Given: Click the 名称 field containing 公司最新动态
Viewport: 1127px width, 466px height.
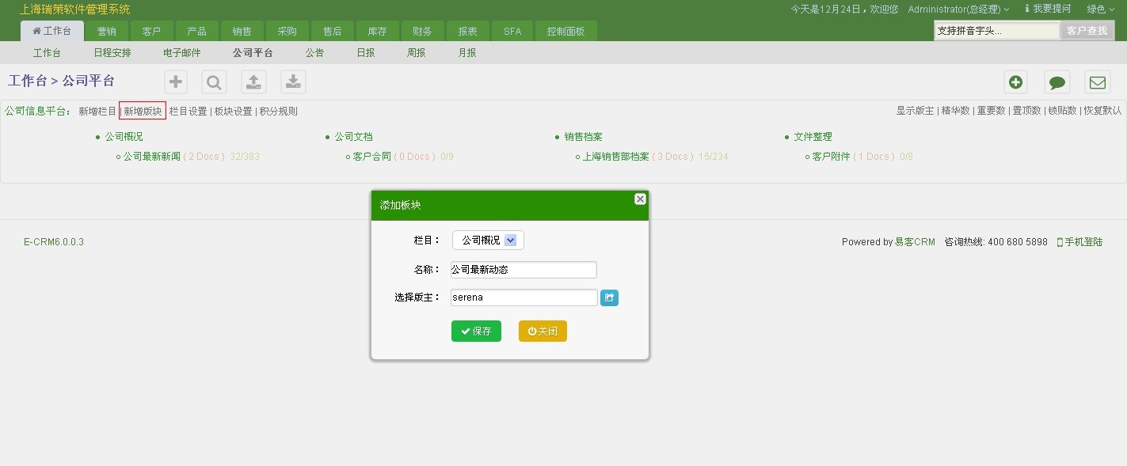Looking at the screenshot, I should tap(524, 270).
